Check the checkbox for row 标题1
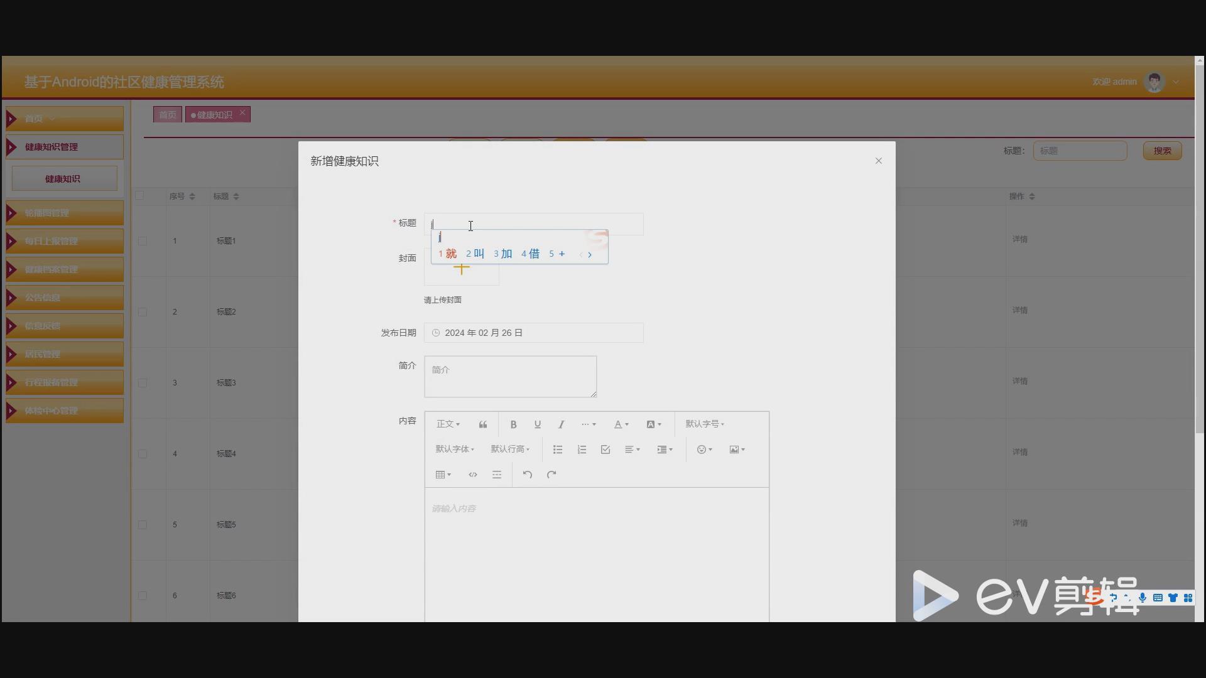 (x=143, y=241)
